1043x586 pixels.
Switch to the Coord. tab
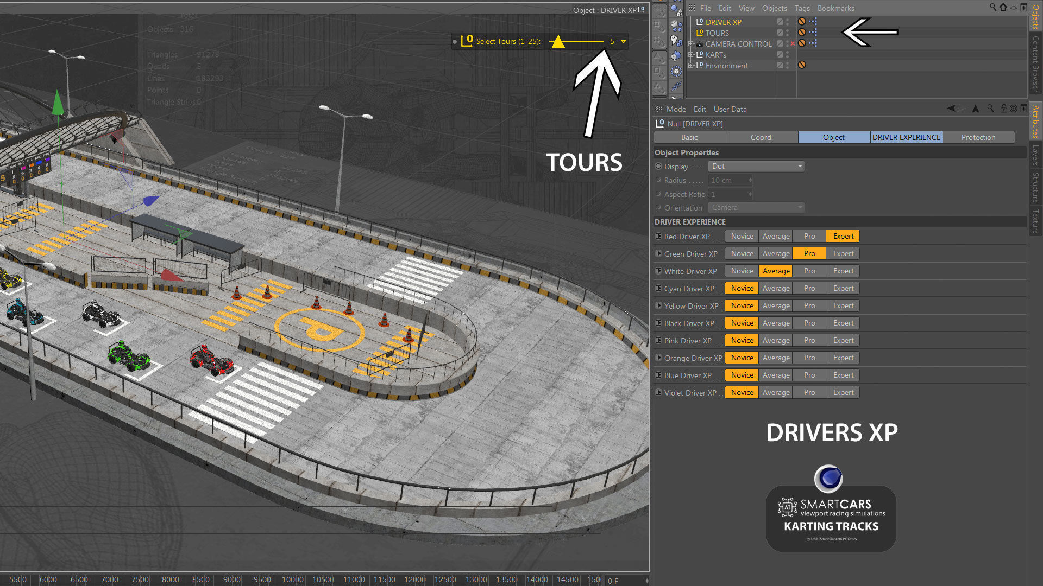[762, 137]
